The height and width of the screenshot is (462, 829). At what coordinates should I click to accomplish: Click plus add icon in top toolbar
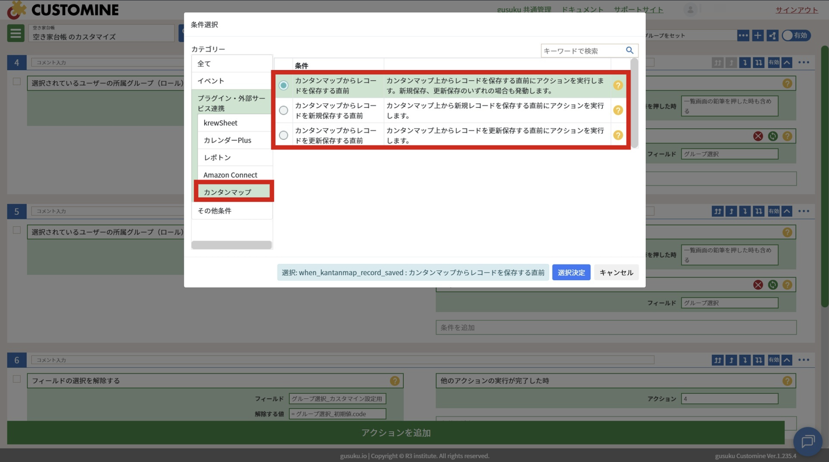pos(757,36)
